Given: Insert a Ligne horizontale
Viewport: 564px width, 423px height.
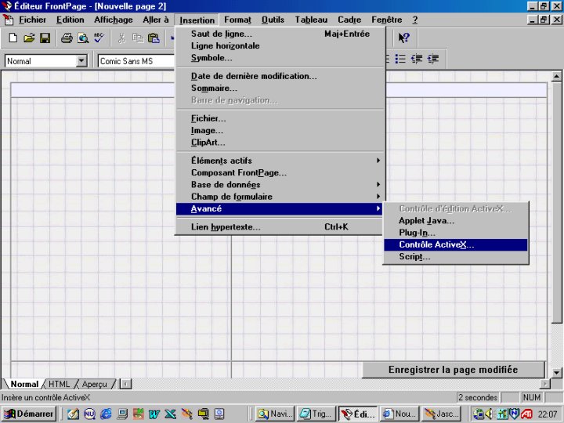Looking at the screenshot, I should point(280,45).
